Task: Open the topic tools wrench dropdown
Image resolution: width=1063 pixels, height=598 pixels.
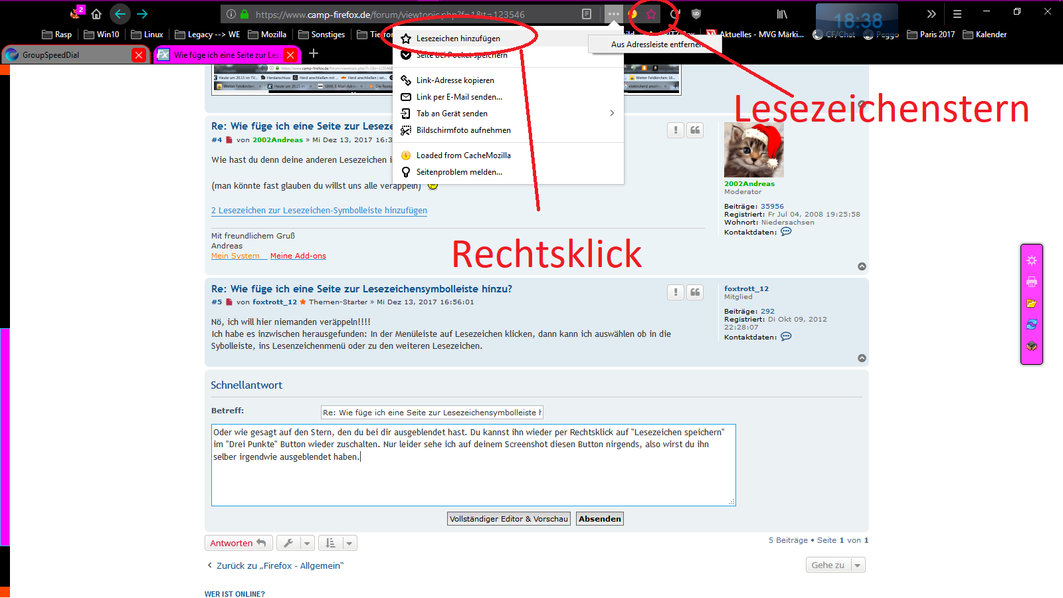Action: pyautogui.click(x=295, y=544)
